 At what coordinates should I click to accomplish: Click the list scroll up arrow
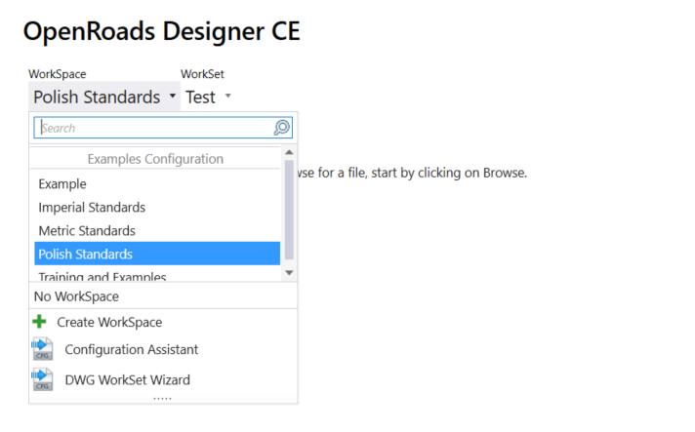(x=290, y=152)
